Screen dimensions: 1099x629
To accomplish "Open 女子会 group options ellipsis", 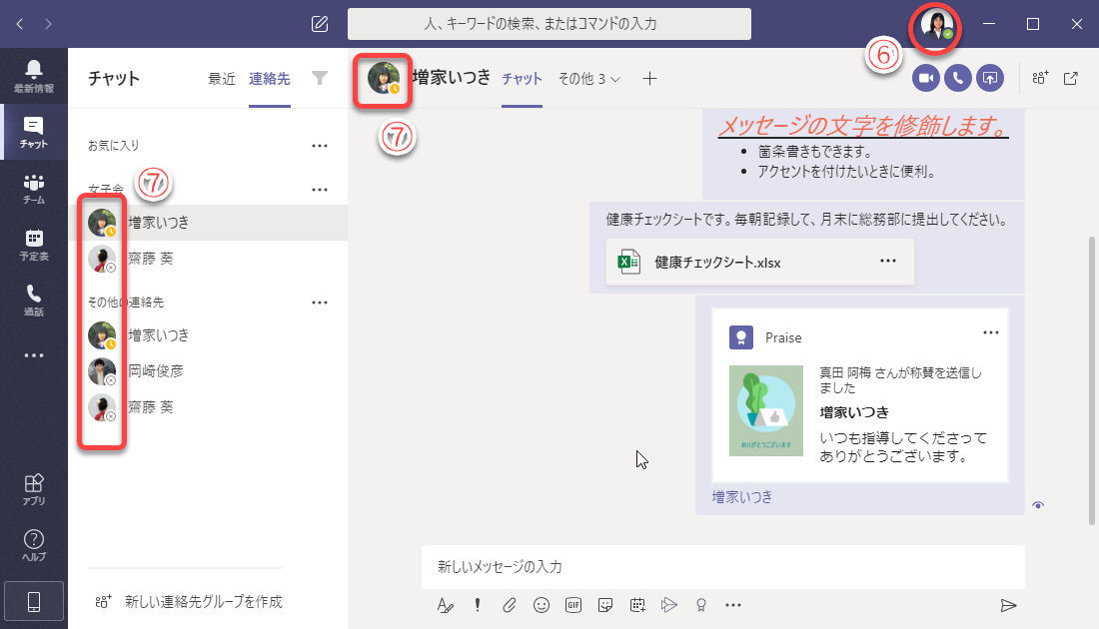I will coord(320,189).
